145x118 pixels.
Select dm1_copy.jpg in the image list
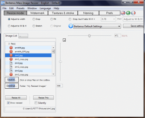coord(28,59)
